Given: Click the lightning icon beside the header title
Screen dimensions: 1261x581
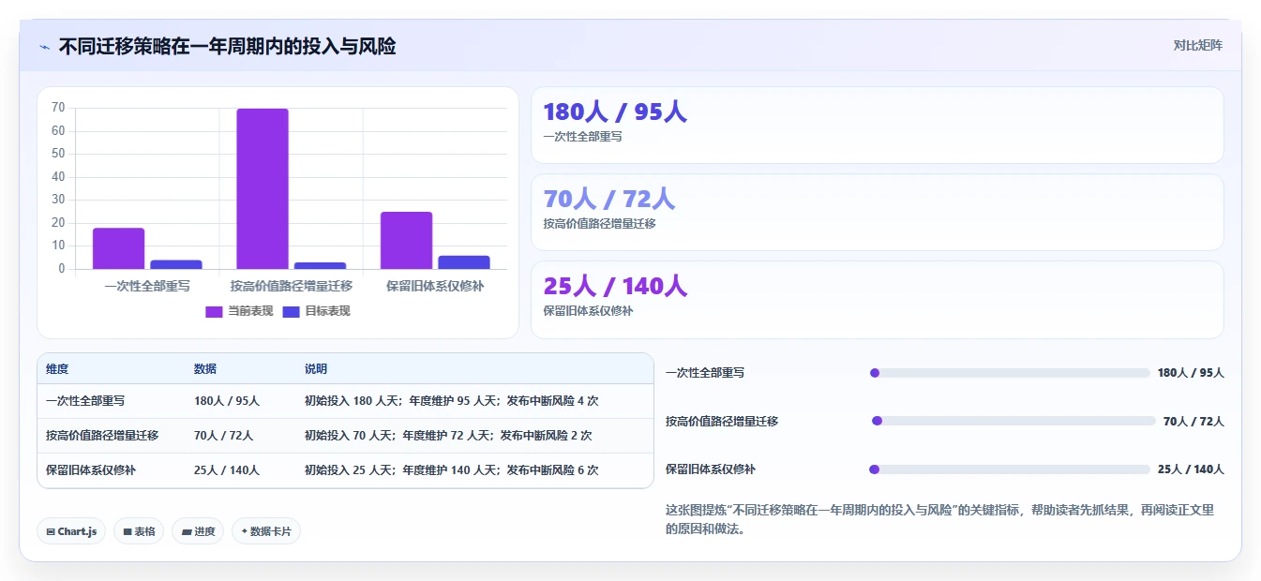Looking at the screenshot, I should (45, 46).
